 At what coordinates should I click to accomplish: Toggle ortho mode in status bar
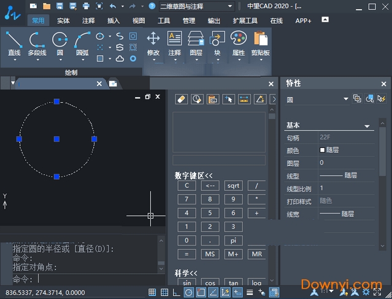[177, 292]
